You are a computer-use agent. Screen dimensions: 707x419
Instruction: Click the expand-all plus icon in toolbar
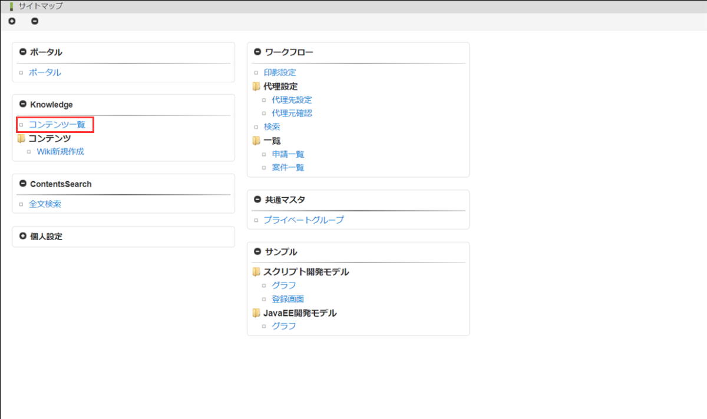point(12,21)
